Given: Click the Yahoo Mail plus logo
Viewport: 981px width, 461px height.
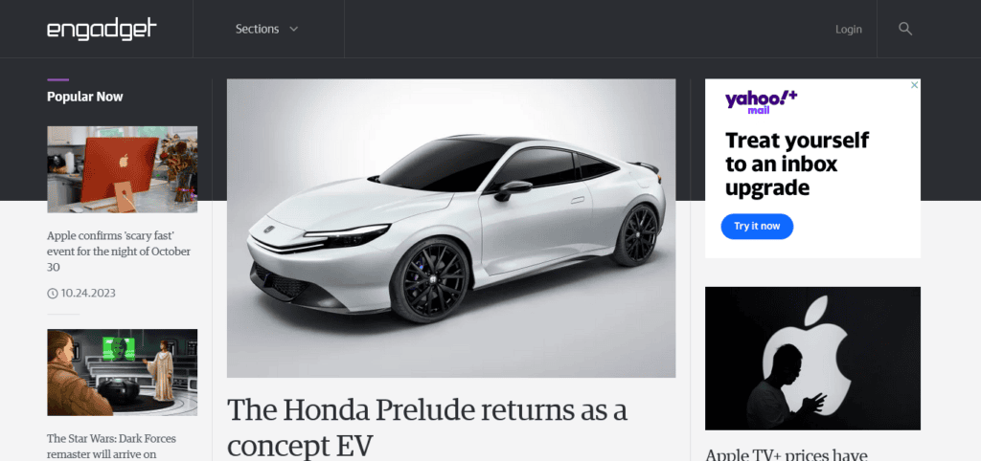Looking at the screenshot, I should [762, 101].
